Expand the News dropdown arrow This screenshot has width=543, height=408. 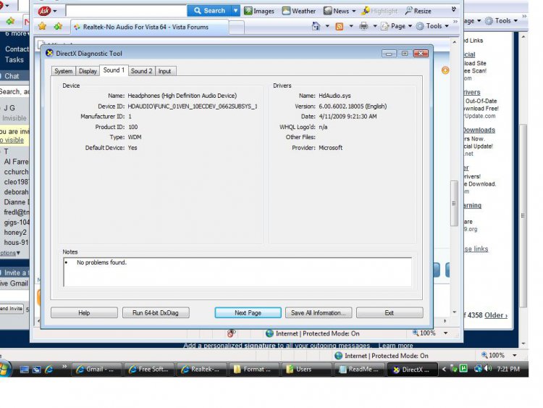coord(353,11)
